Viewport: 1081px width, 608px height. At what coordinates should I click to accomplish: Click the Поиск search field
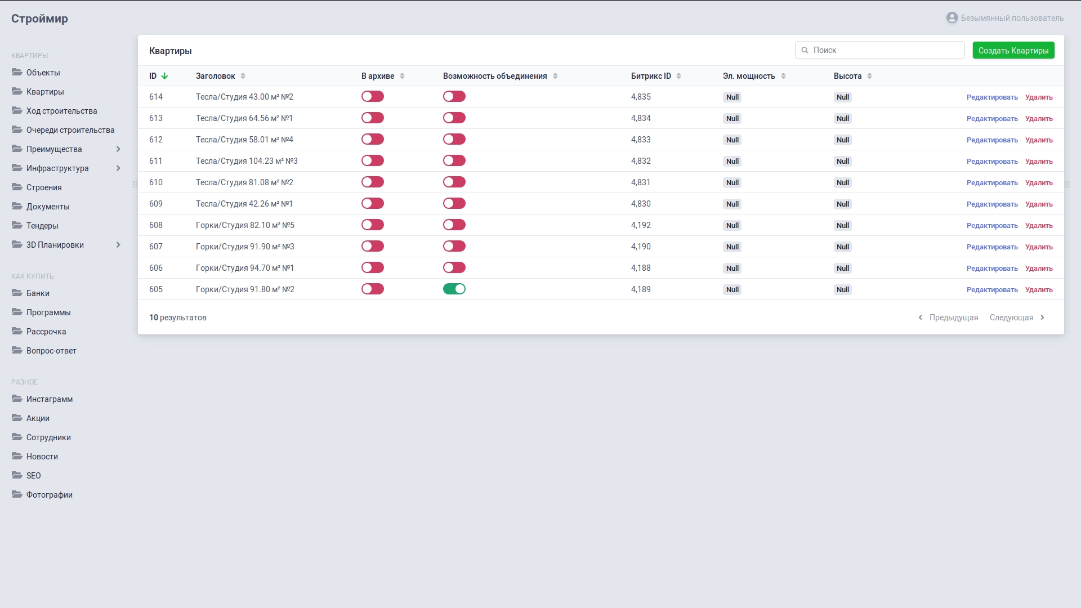[x=880, y=50]
